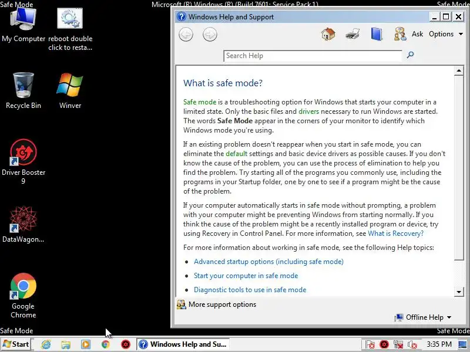This screenshot has width=470, height=352.
Task: Browse Help contents book icon
Action: click(377, 34)
